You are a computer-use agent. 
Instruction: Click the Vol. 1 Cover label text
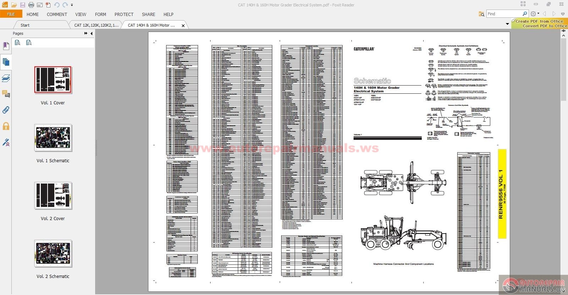[53, 103]
